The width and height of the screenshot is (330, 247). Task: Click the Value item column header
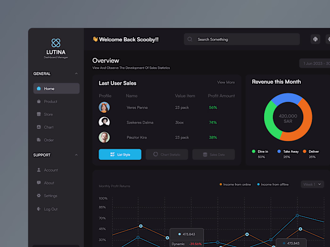coord(185,96)
